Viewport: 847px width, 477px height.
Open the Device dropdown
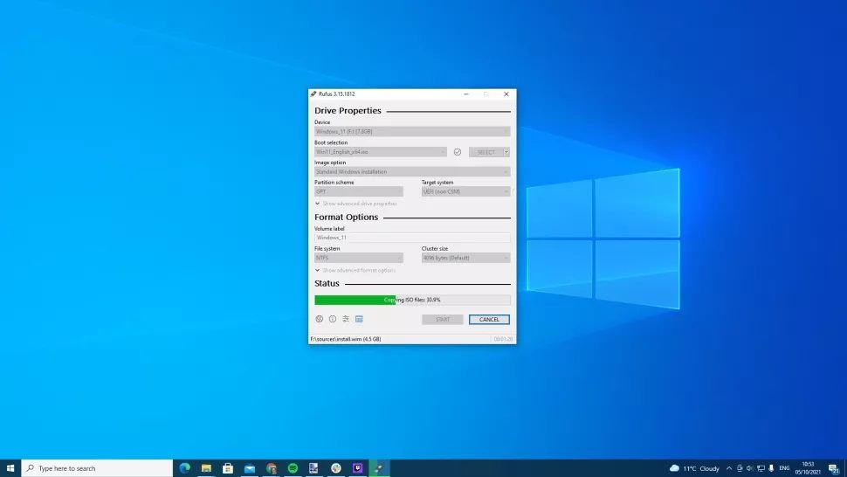click(412, 132)
